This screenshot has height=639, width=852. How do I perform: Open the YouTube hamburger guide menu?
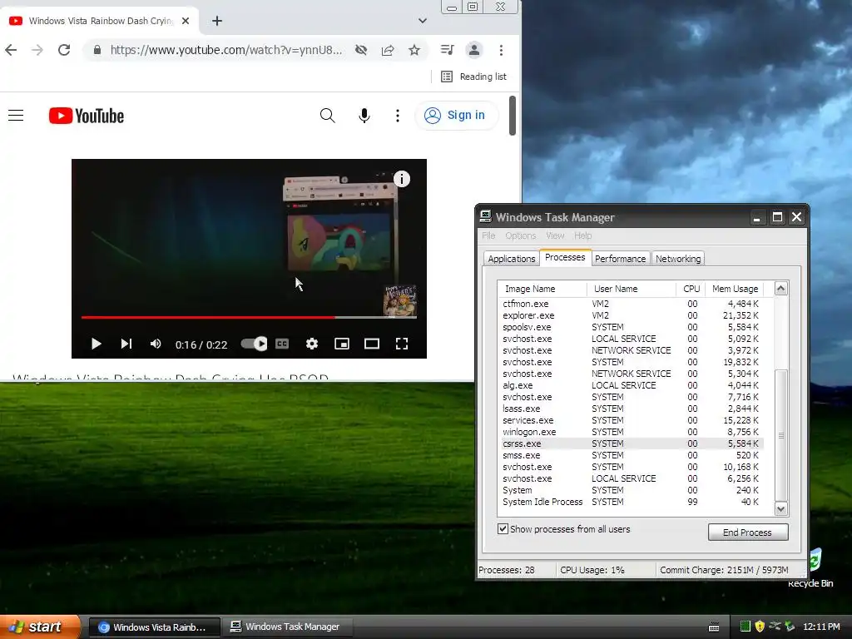(16, 115)
